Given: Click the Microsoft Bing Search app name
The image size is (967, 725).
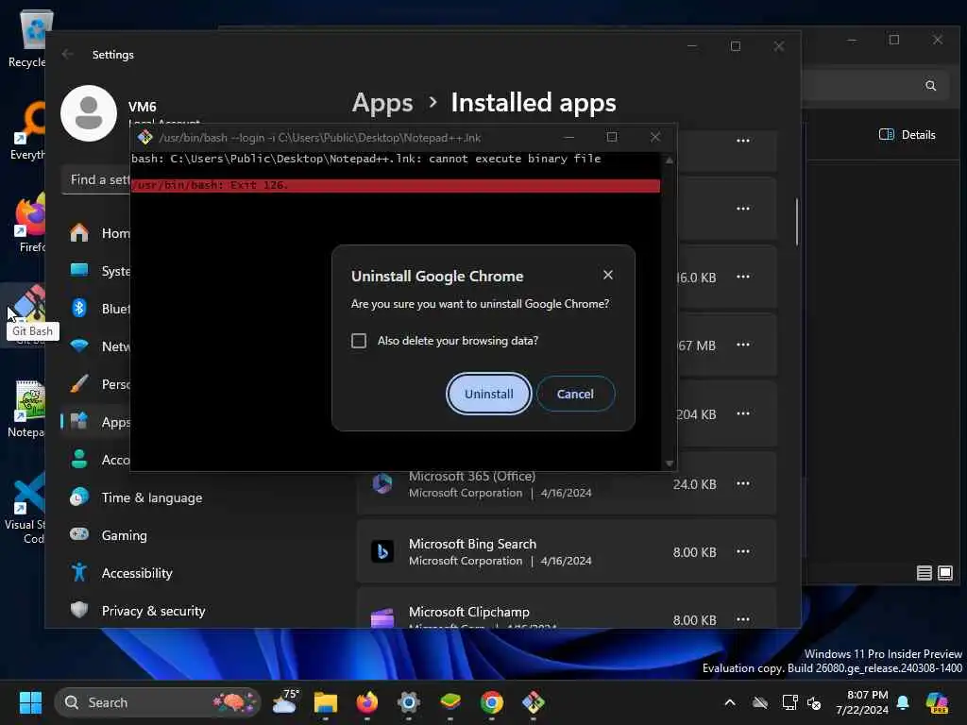Looking at the screenshot, I should [472, 544].
